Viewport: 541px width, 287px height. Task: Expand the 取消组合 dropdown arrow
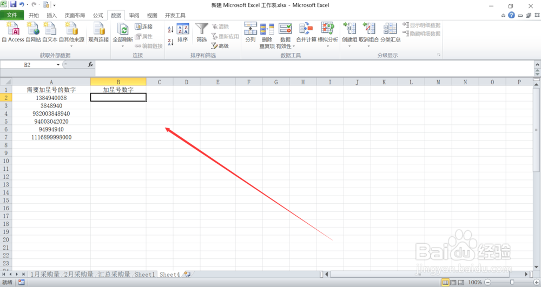[x=369, y=46]
